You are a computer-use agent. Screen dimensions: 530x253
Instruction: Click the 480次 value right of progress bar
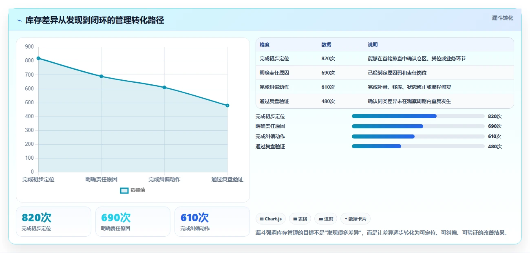(x=495, y=147)
